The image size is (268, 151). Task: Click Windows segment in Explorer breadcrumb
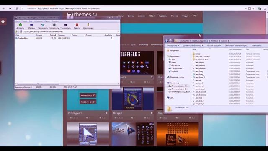coord(214,41)
